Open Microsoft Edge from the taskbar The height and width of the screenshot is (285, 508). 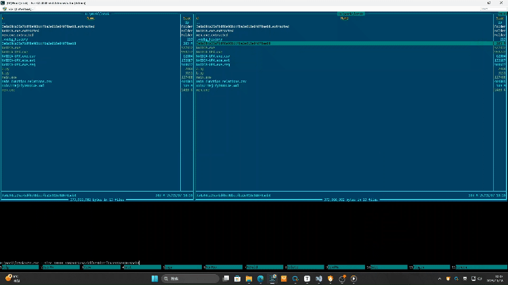(x=260, y=278)
